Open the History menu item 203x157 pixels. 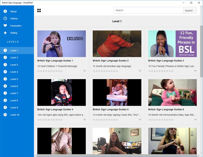coord(17,18)
